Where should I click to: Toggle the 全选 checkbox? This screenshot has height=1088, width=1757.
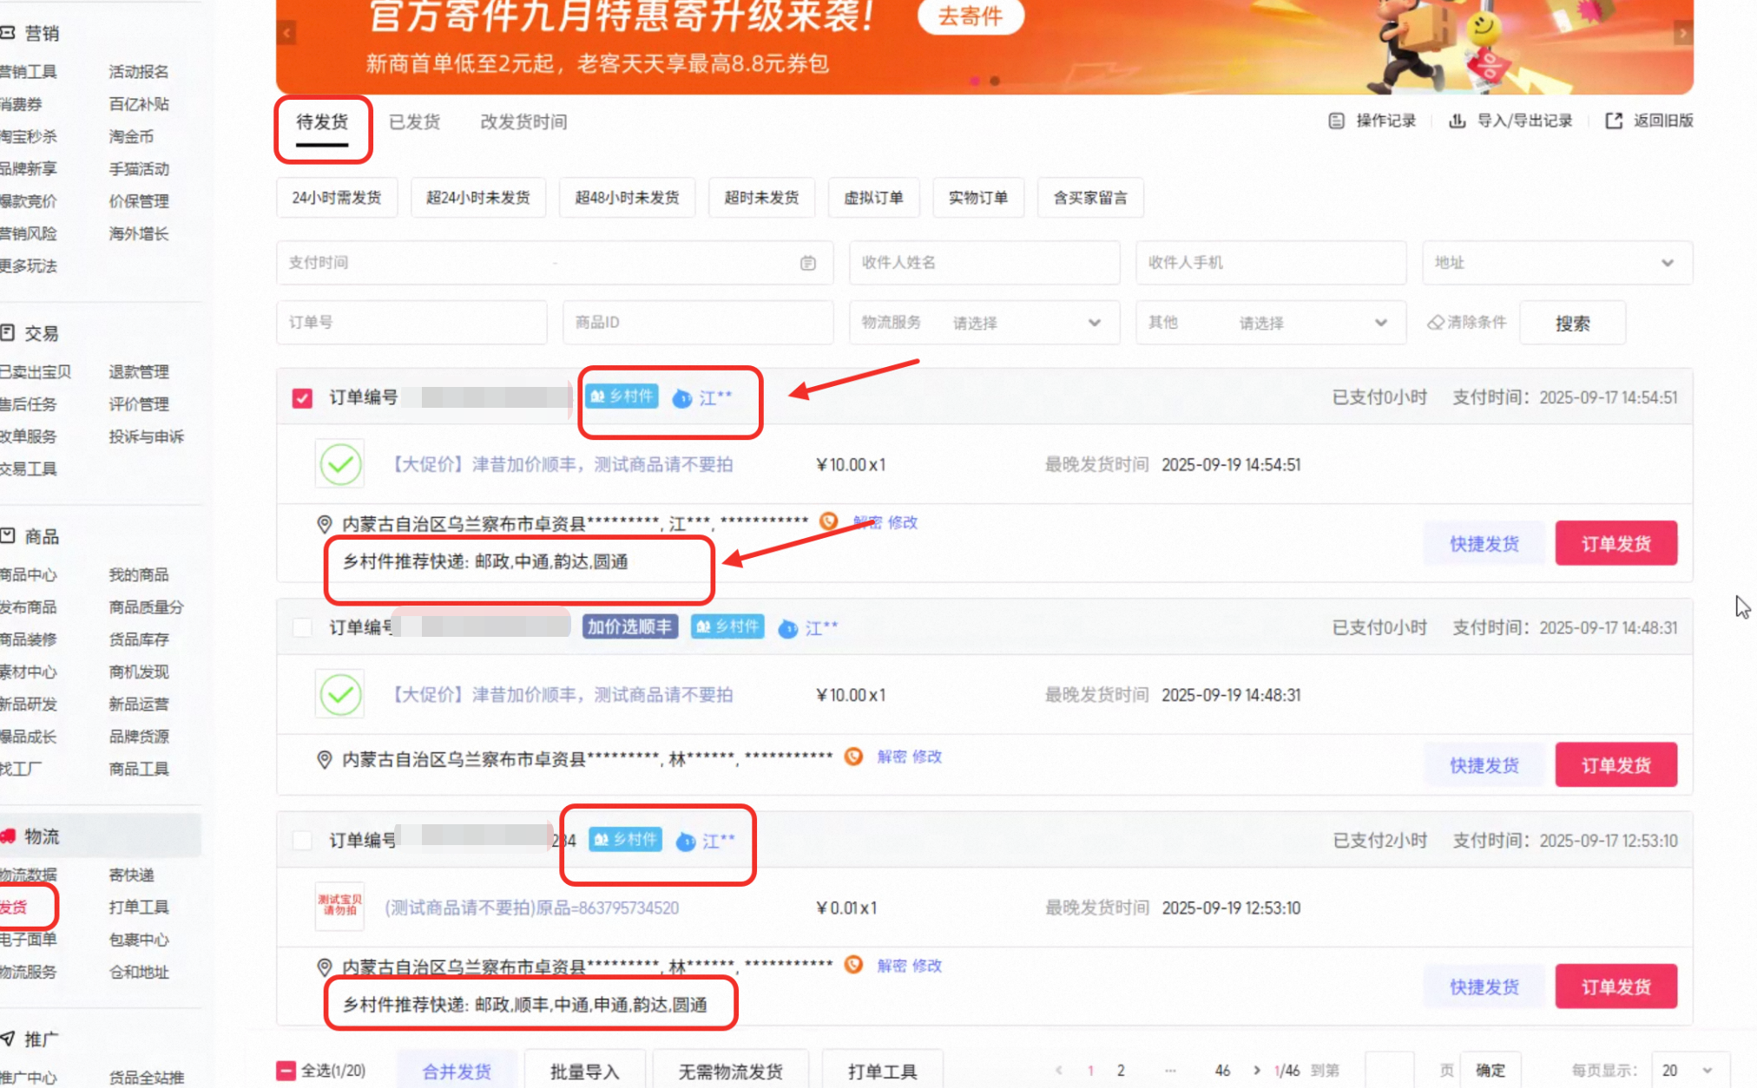click(286, 1071)
